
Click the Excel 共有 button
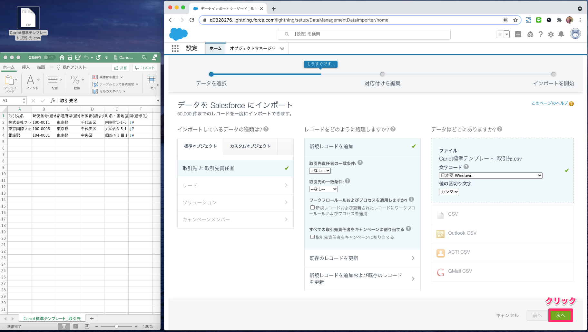(x=121, y=68)
